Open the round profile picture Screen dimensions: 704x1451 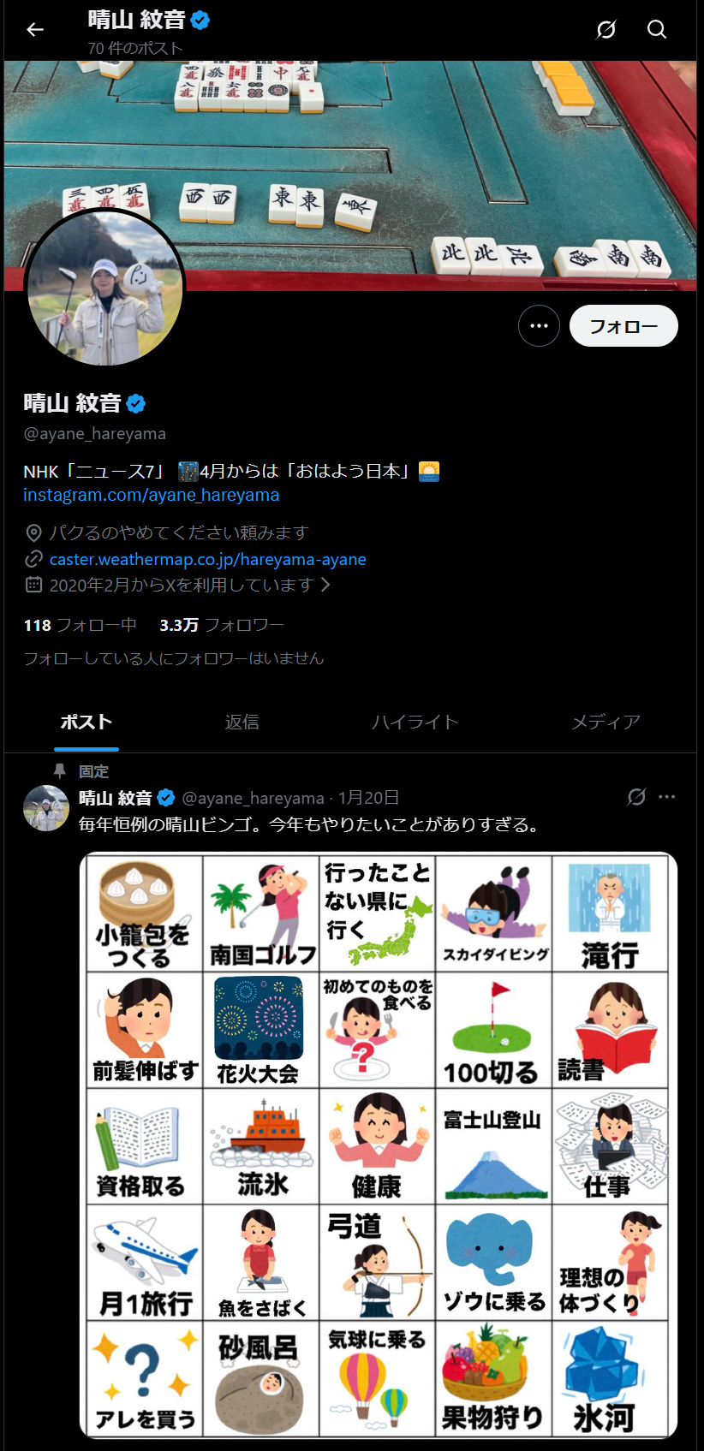pyautogui.click(x=105, y=288)
